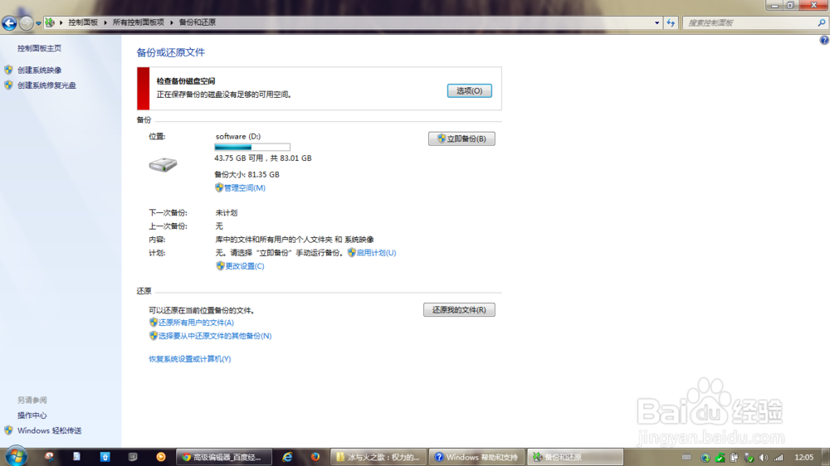Screen dimensions: 830x466
Task: Open Windows 轻松传送 link
Action: tap(49, 430)
